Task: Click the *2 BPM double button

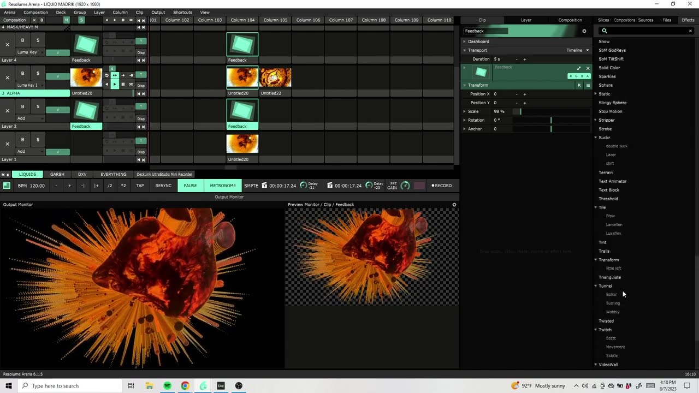Action: (x=123, y=186)
